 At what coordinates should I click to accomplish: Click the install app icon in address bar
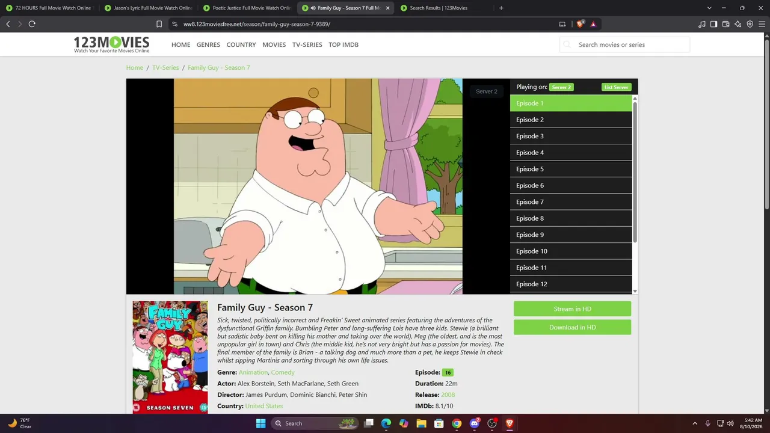562,24
